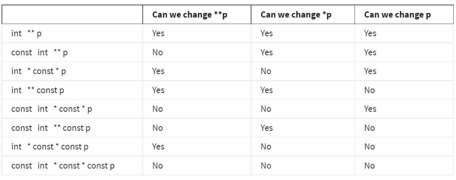
Task: Click the "int * const * p" declaration cell
Action: 39,71
